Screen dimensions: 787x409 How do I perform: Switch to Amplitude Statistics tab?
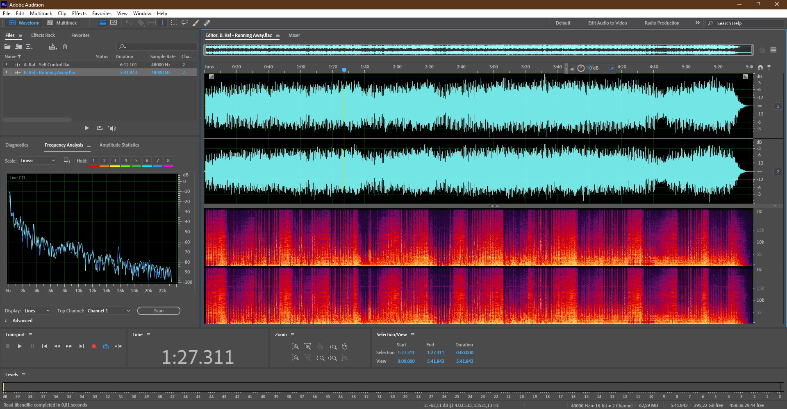tap(119, 145)
